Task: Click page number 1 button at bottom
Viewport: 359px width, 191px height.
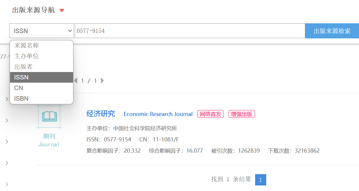Action: [x=261, y=180]
